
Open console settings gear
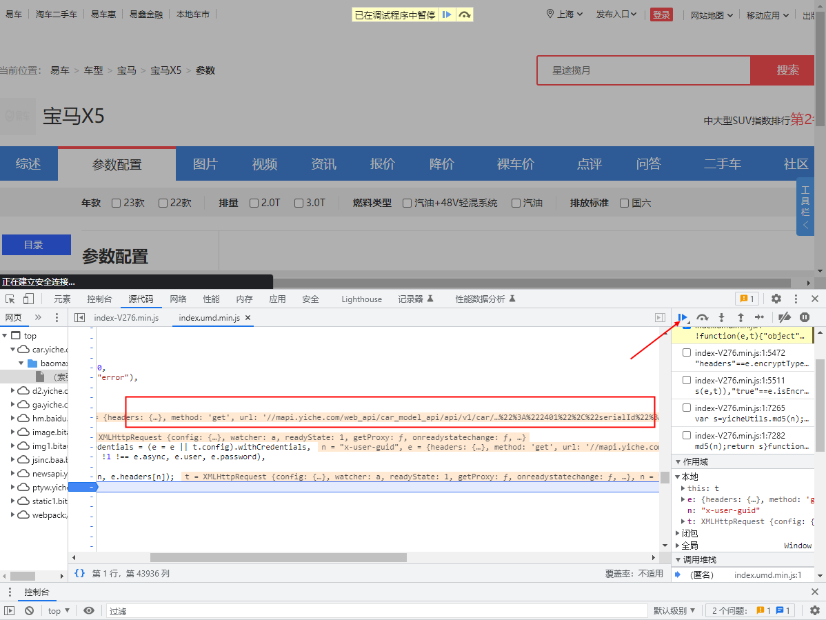click(815, 610)
